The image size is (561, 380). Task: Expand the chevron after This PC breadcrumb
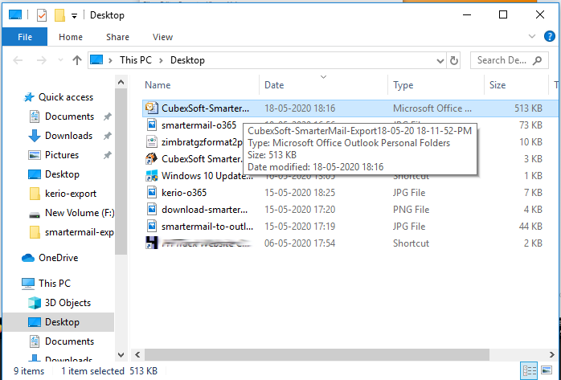161,60
